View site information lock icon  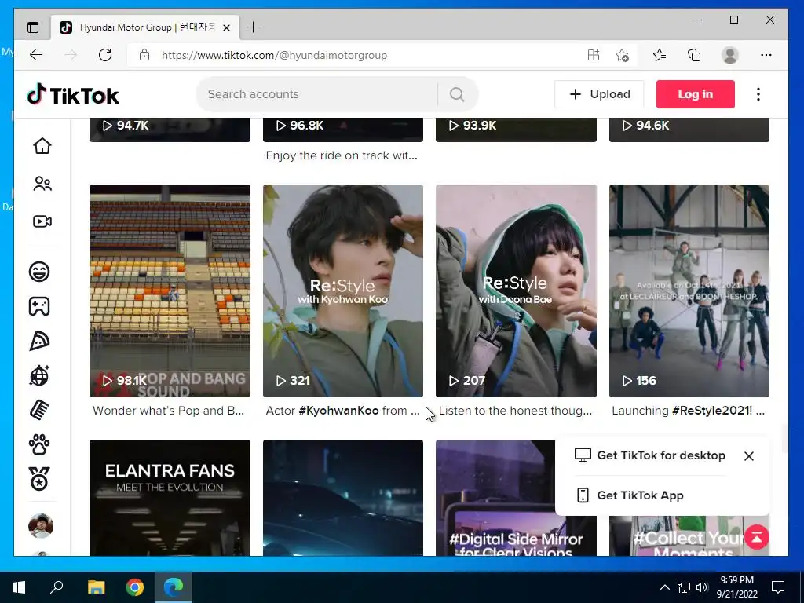coord(144,55)
